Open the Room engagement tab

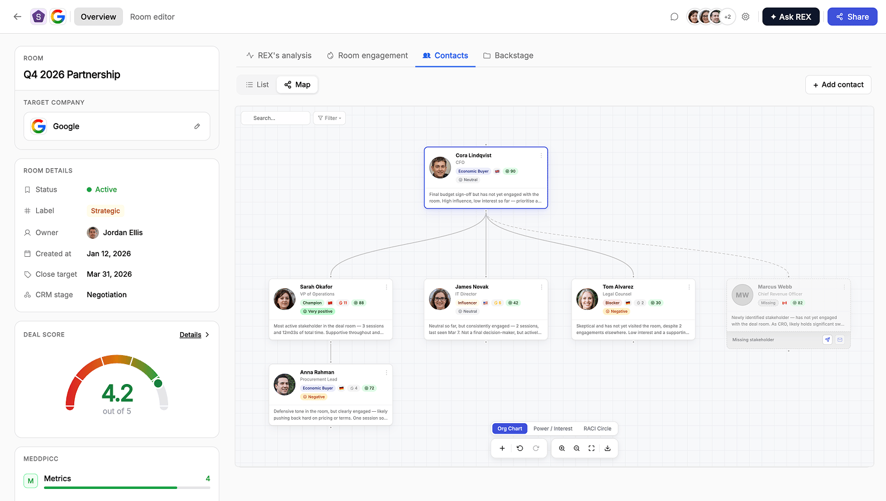[x=367, y=55]
